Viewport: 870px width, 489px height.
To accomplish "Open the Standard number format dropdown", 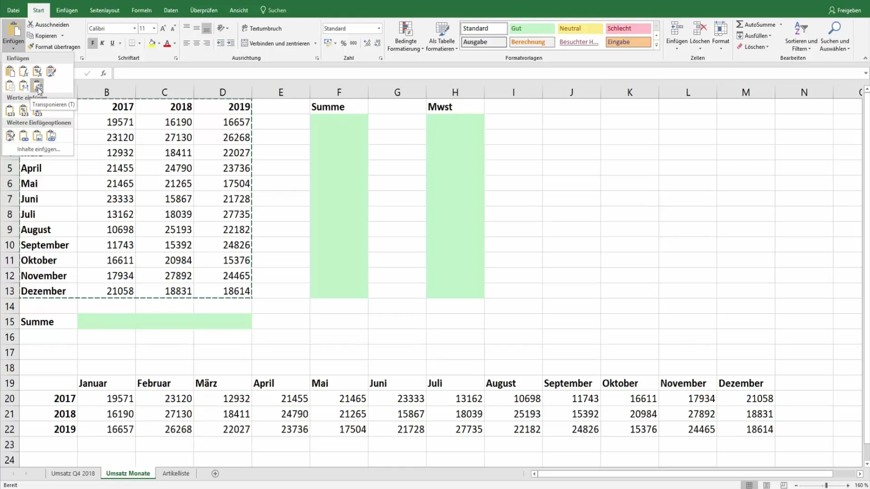I will click(x=379, y=28).
